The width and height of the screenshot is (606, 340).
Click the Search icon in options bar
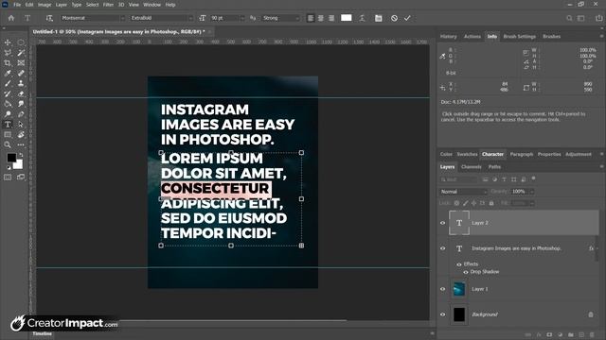[x=569, y=18]
